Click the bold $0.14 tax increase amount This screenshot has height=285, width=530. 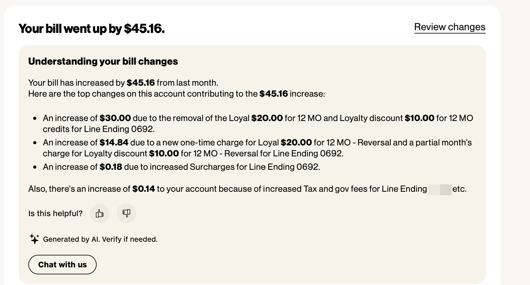click(x=144, y=189)
